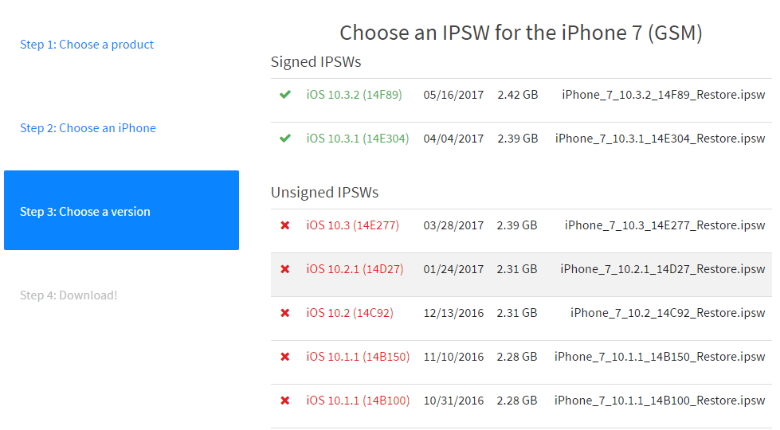Open Step 4: Download!

point(69,295)
